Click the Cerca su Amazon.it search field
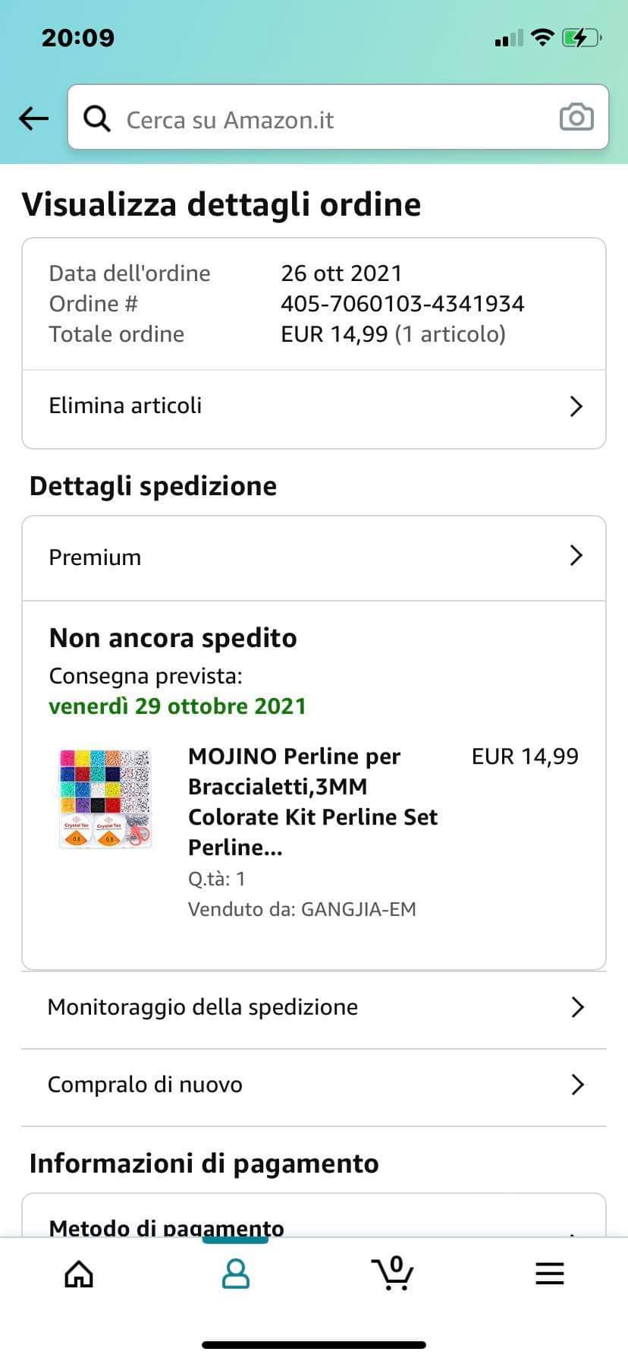628x1361 pixels. point(326,119)
